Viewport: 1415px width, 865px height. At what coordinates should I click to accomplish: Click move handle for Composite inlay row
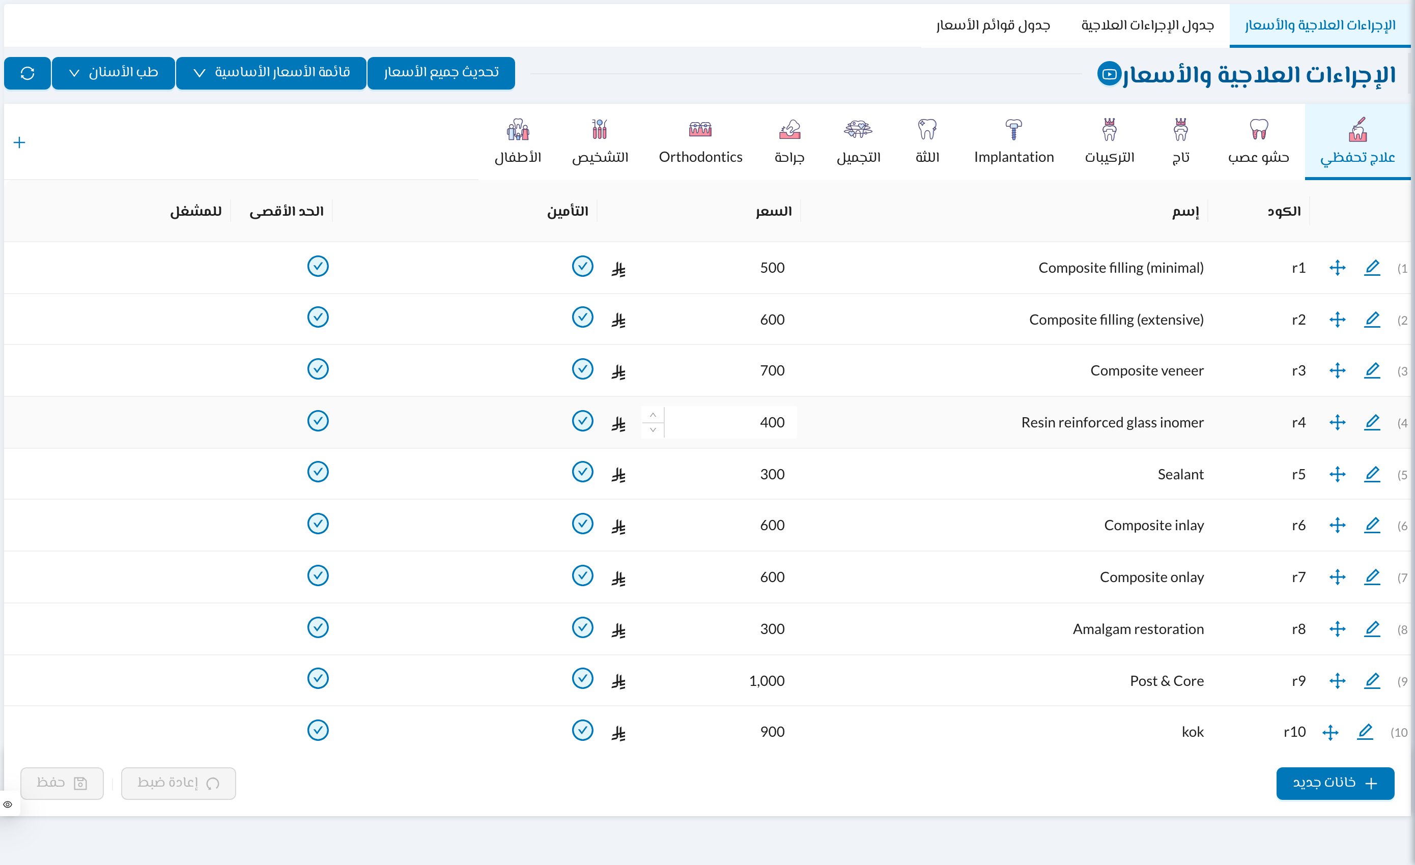tap(1338, 525)
